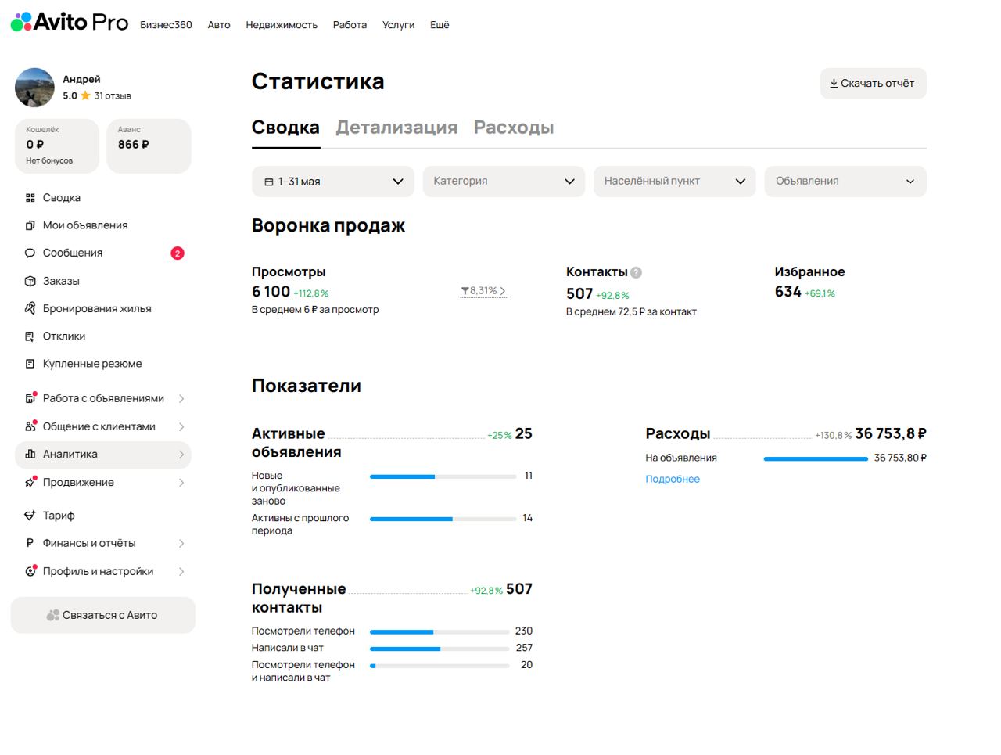The height and width of the screenshot is (755, 1001).
Task: Click Активные объявления total 25
Action: tap(524, 433)
